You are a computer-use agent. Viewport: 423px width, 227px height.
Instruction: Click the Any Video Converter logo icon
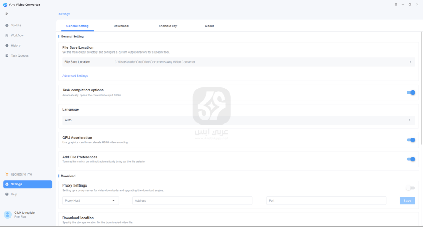click(5, 5)
